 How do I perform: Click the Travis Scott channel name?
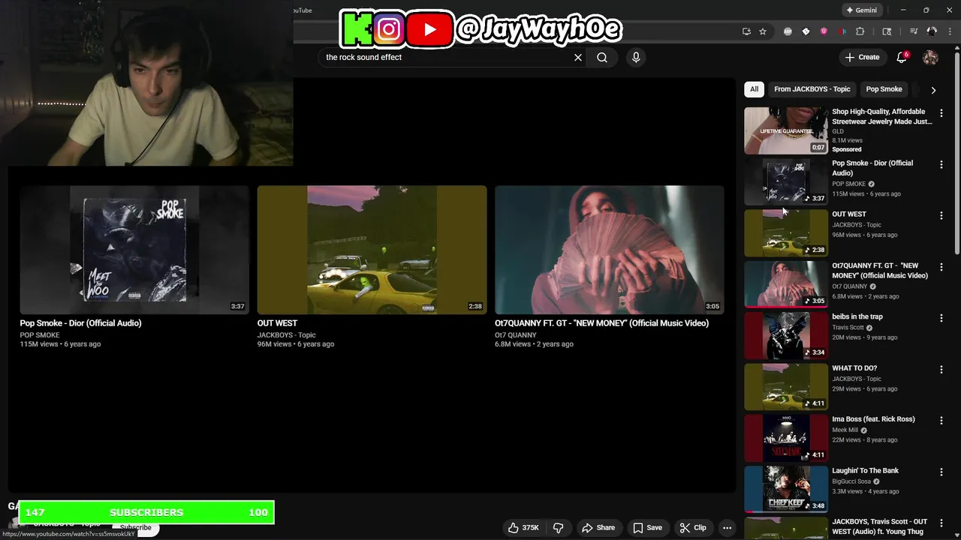(x=848, y=328)
